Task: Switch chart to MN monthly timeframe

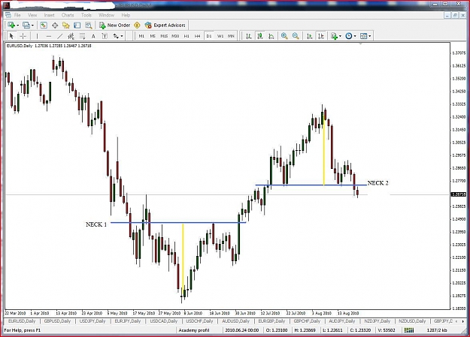Action: click(231, 36)
